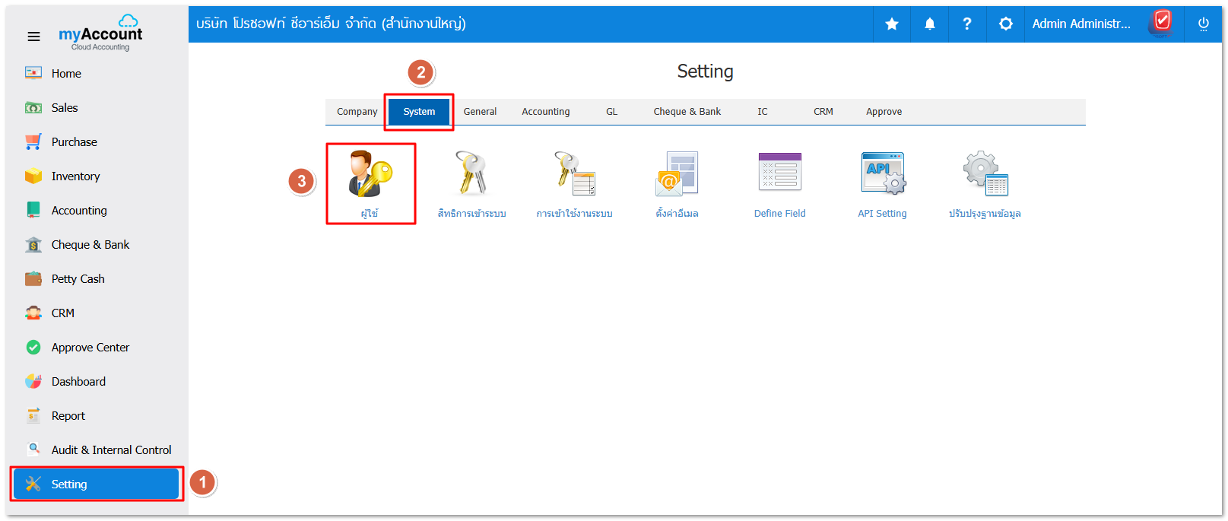The width and height of the screenshot is (1228, 521).
Task: Click the myAccount Cloud Accounting logo
Action: [x=100, y=33]
